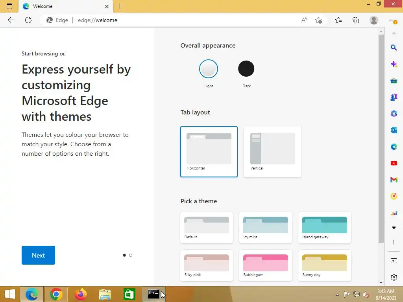Open sidebar Search icon

394,48
